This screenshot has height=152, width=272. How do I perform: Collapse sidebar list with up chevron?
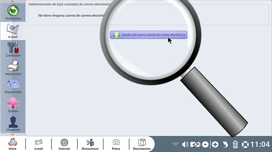point(13,2)
